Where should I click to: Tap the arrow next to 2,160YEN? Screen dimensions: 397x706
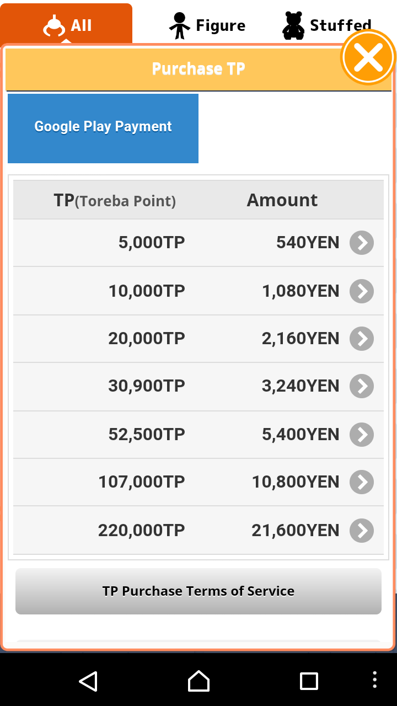coord(362,339)
